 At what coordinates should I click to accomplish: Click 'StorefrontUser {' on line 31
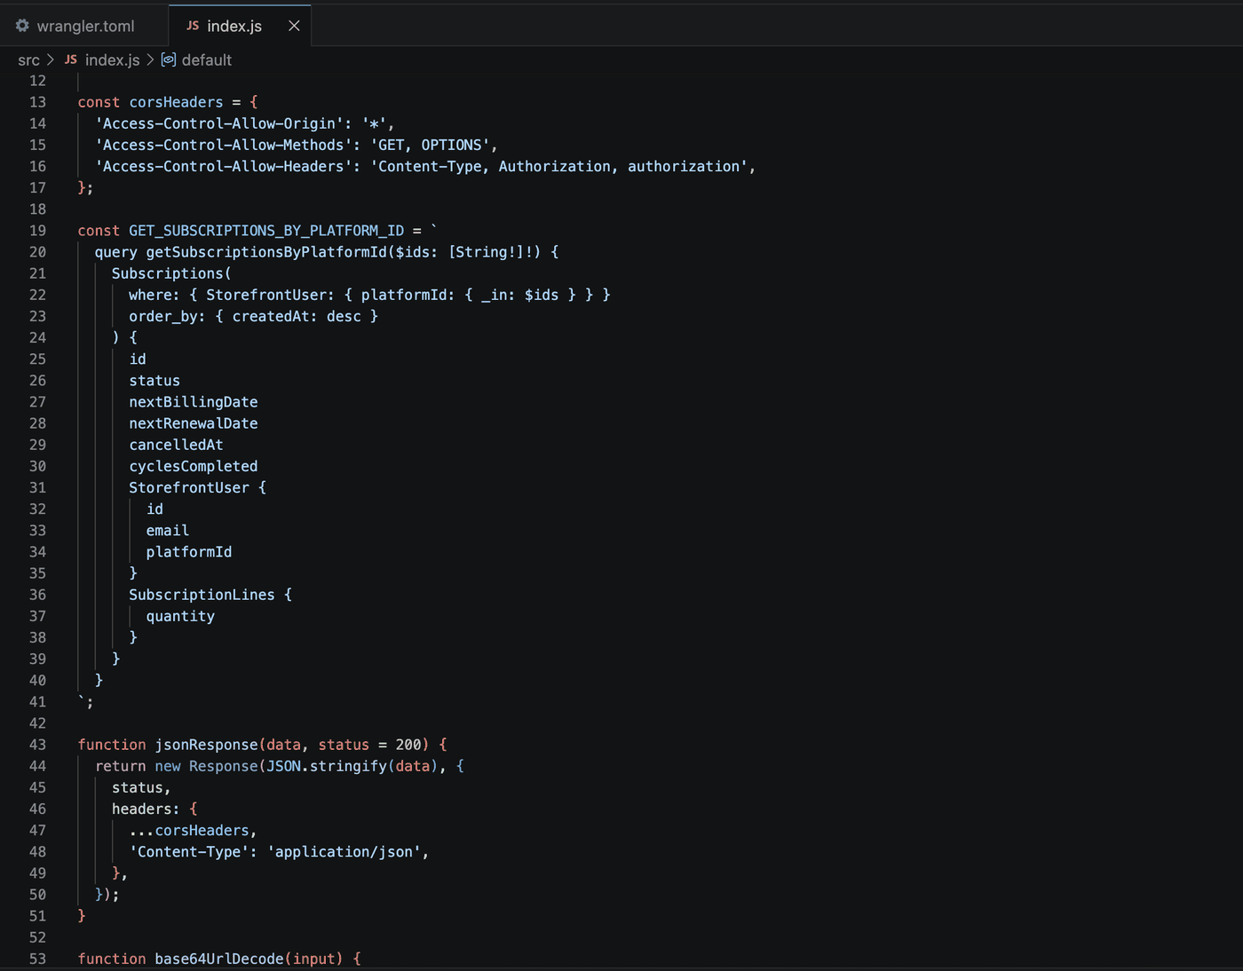197,487
